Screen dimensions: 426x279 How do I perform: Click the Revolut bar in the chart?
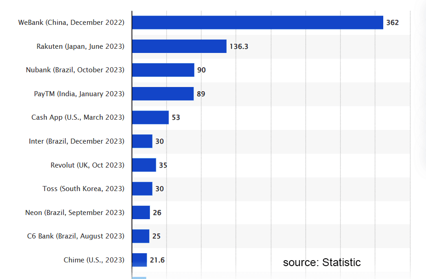[x=144, y=165]
